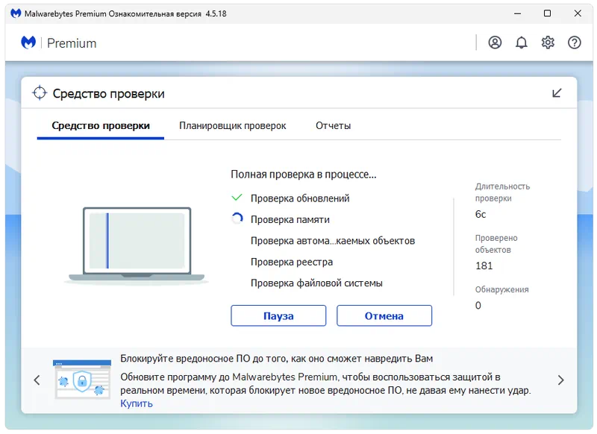Click the Malwarebytes logo next to Premium
The width and height of the screenshot is (597, 434).
[x=28, y=43]
